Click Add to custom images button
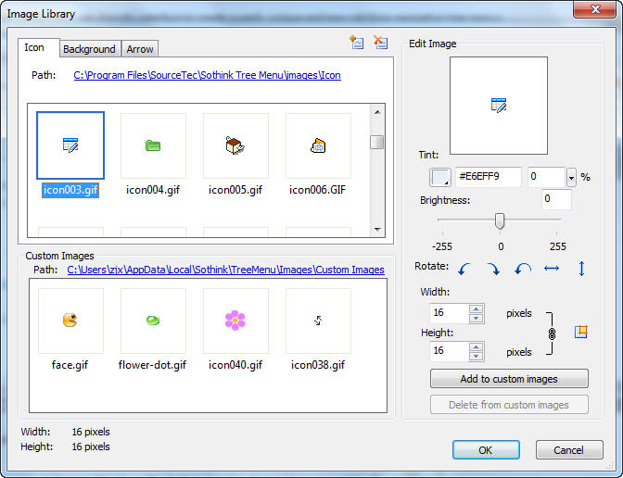Viewport: 623px width, 478px height. (x=509, y=379)
